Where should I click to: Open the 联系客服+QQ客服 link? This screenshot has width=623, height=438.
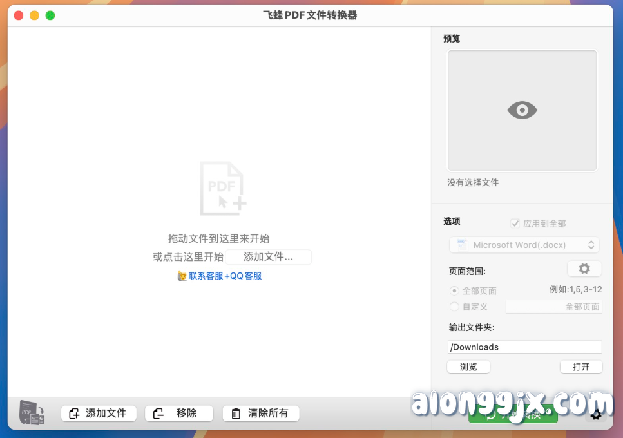[x=220, y=276]
